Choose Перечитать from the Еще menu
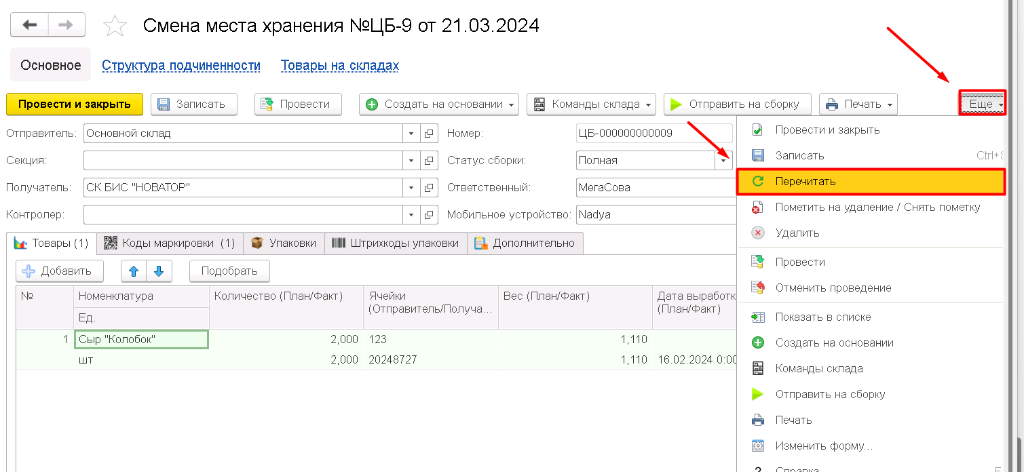The height and width of the screenshot is (472, 1024). [871, 182]
